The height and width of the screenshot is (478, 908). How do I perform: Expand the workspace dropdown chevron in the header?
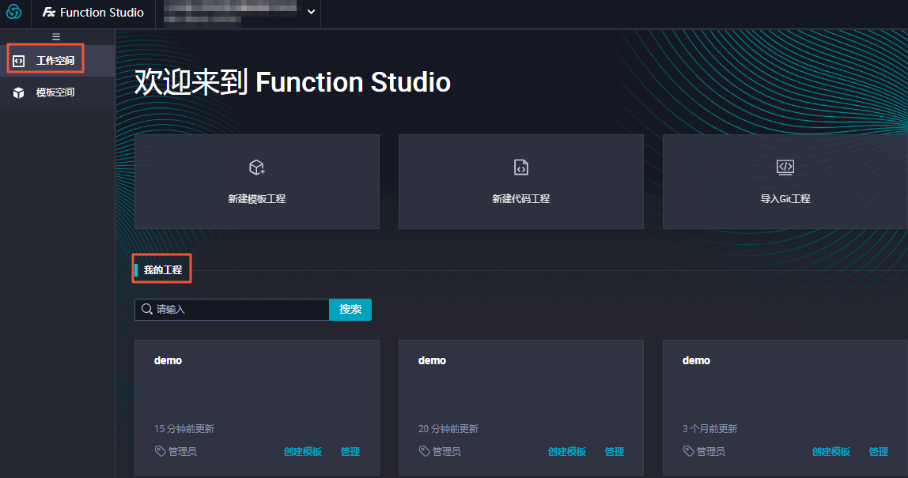311,12
